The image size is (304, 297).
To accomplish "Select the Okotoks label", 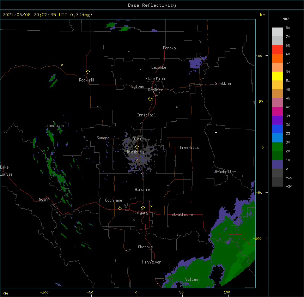I will (145, 247).
